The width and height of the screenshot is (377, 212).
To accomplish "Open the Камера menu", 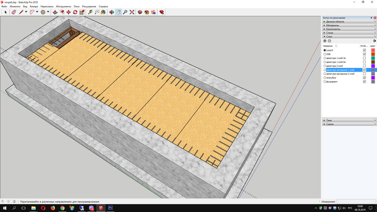I will coord(34,6).
